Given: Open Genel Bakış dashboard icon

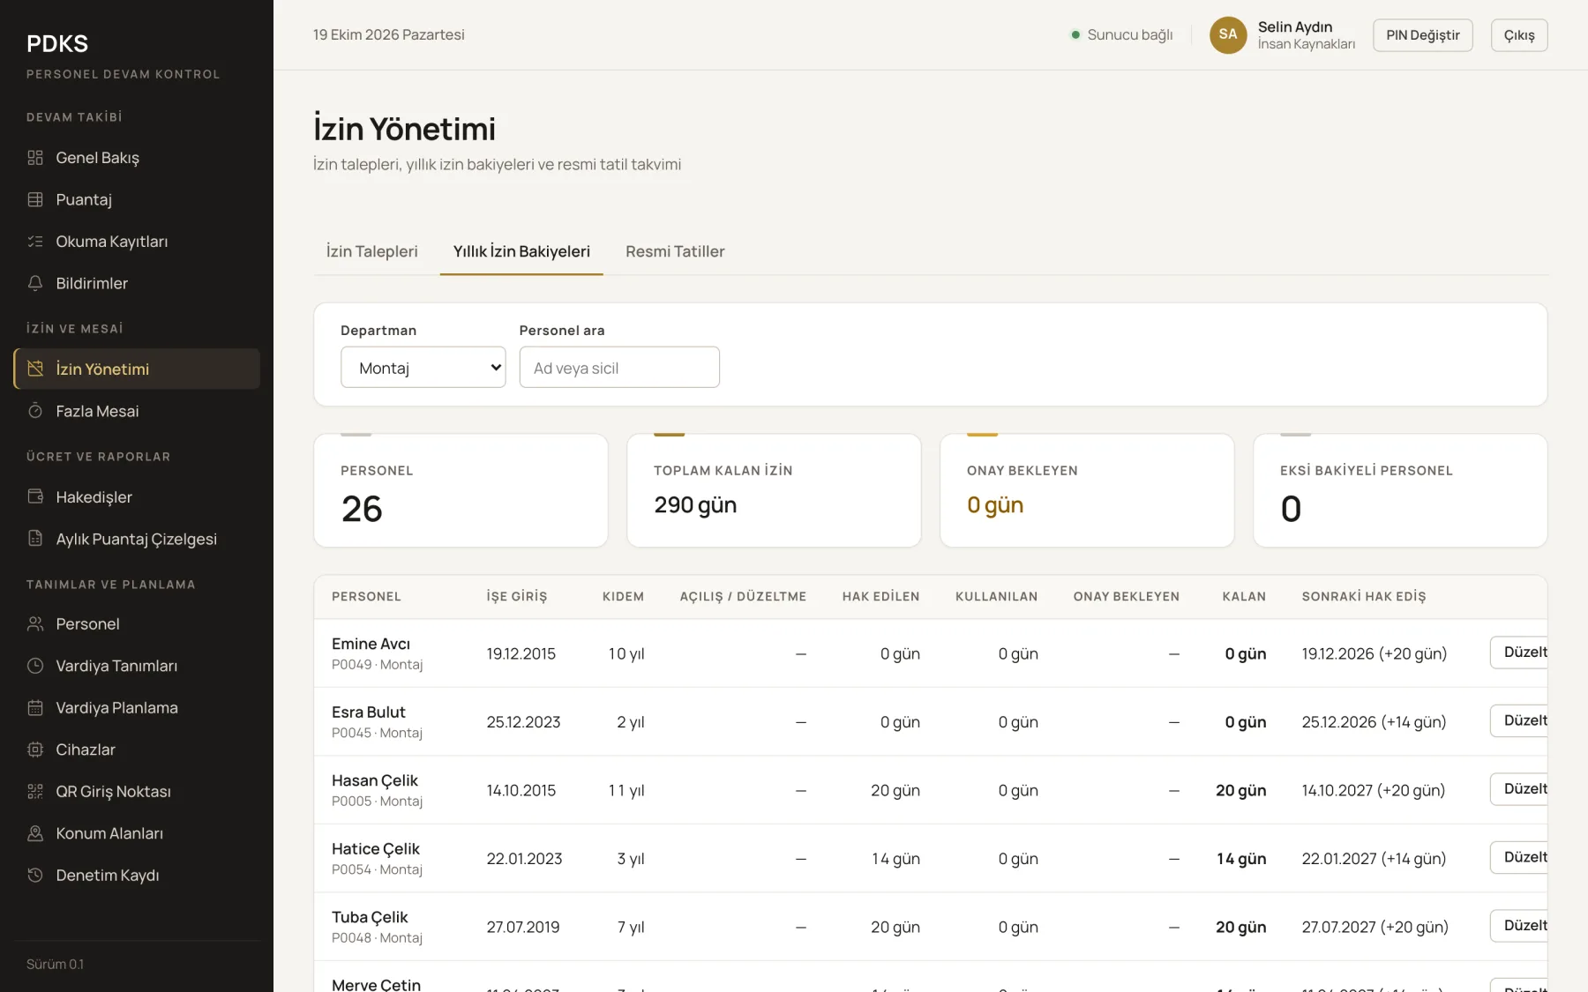Looking at the screenshot, I should (x=35, y=158).
